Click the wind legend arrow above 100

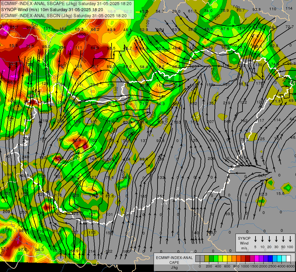coord(290,239)
